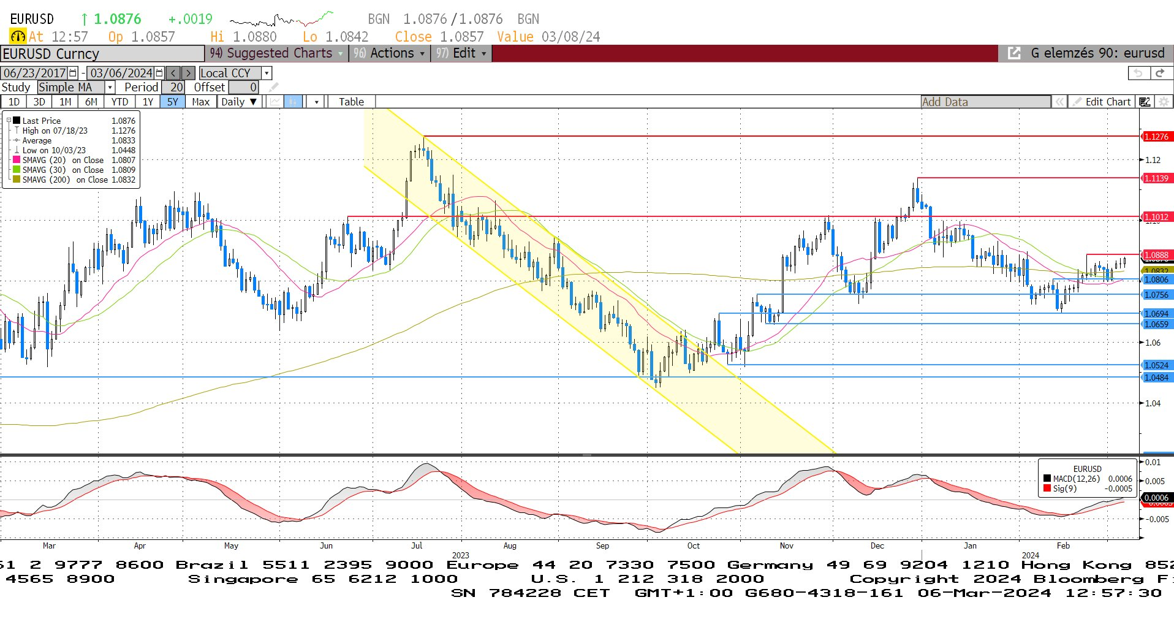The height and width of the screenshot is (627, 1174).
Task: Select the 5Y time range
Action: (x=173, y=102)
